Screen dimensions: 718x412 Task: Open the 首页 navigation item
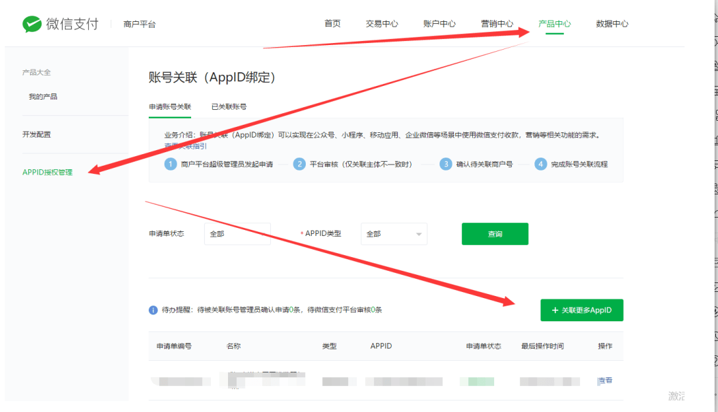coord(332,24)
